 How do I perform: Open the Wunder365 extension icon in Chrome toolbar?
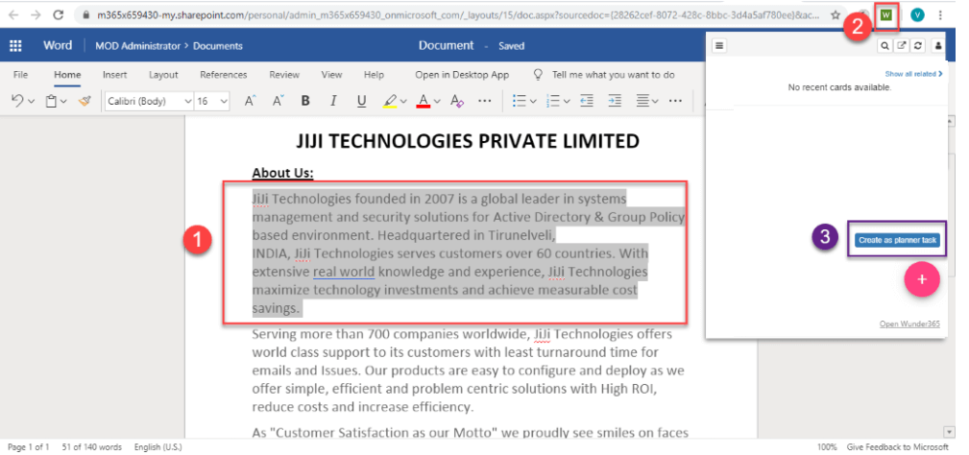[886, 15]
